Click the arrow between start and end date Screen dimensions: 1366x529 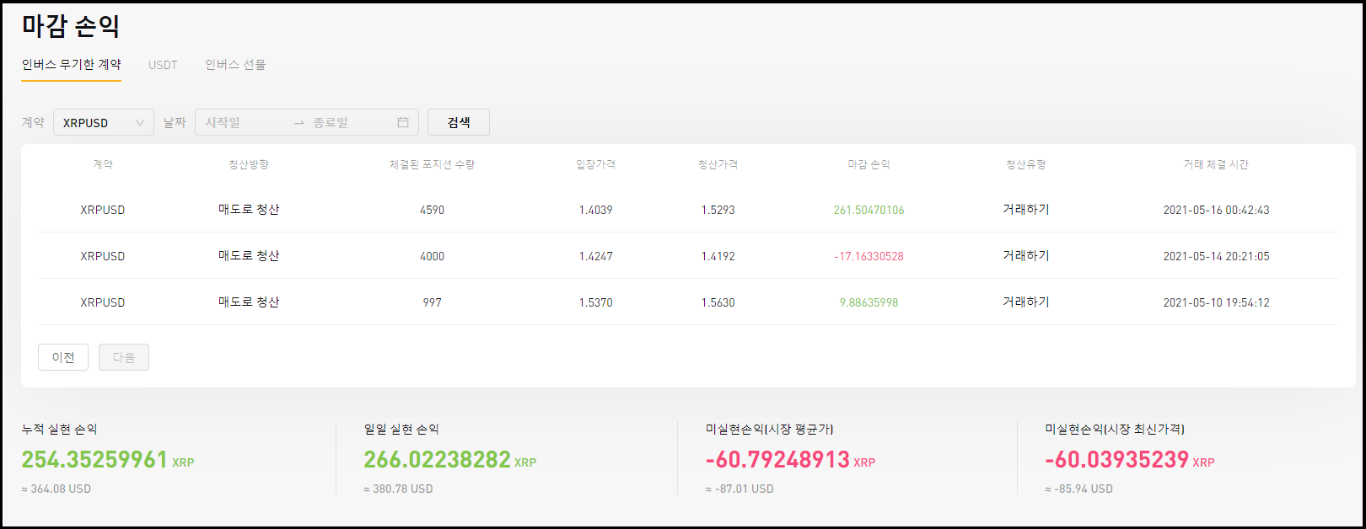pyautogui.click(x=299, y=123)
